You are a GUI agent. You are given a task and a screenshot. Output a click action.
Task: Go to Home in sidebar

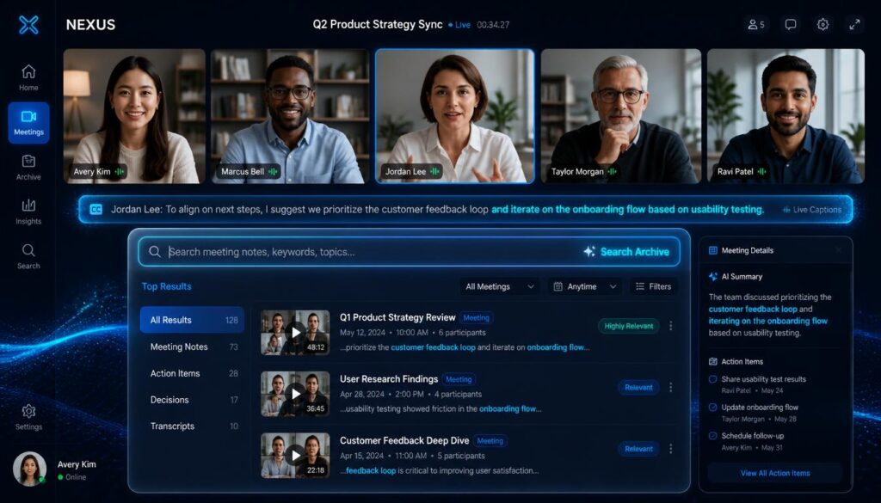pyautogui.click(x=28, y=77)
